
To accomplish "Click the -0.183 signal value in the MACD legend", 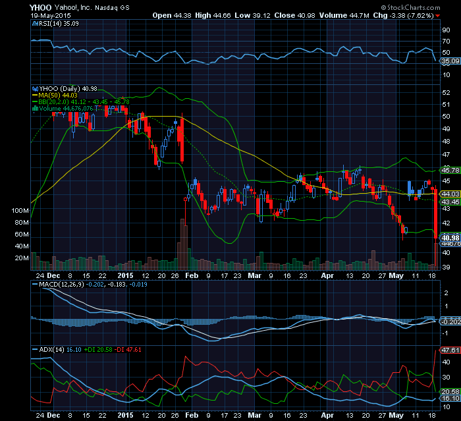I will [x=117, y=285].
